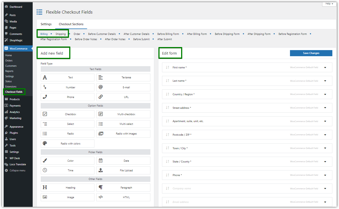Click the Pages icon in sidebar
Image resolution: width=339 pixels, height=209 pixels.
click(x=6, y=28)
